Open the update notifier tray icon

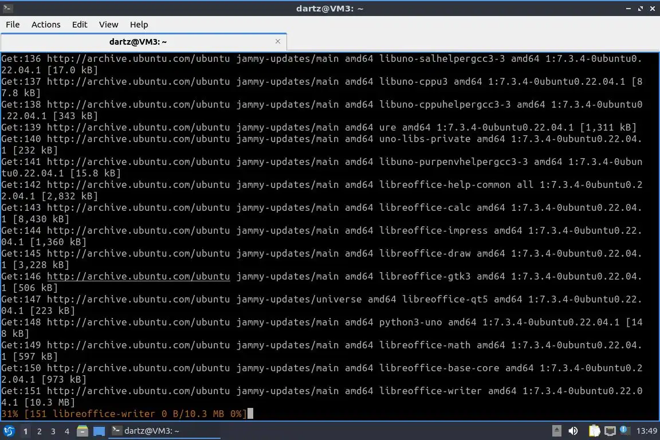point(624,430)
